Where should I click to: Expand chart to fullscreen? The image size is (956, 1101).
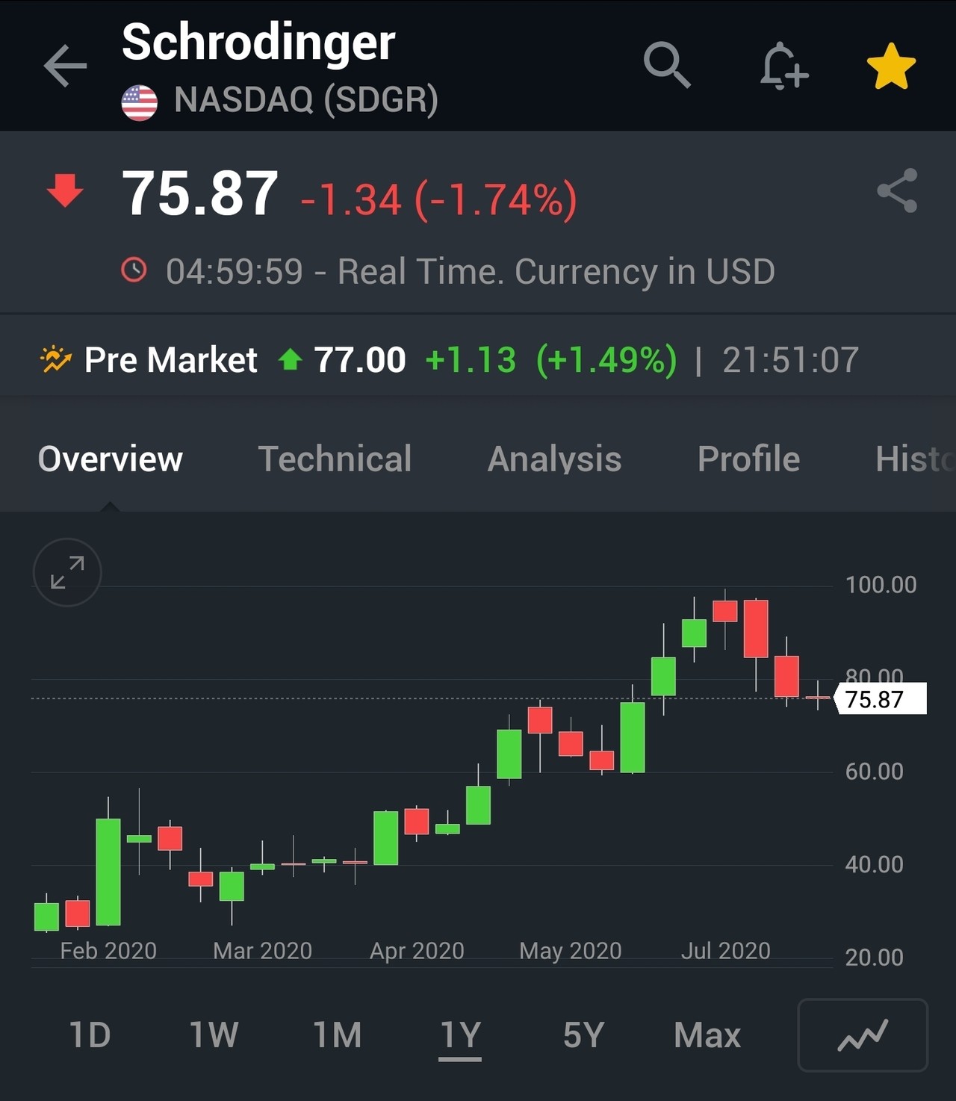[67, 572]
